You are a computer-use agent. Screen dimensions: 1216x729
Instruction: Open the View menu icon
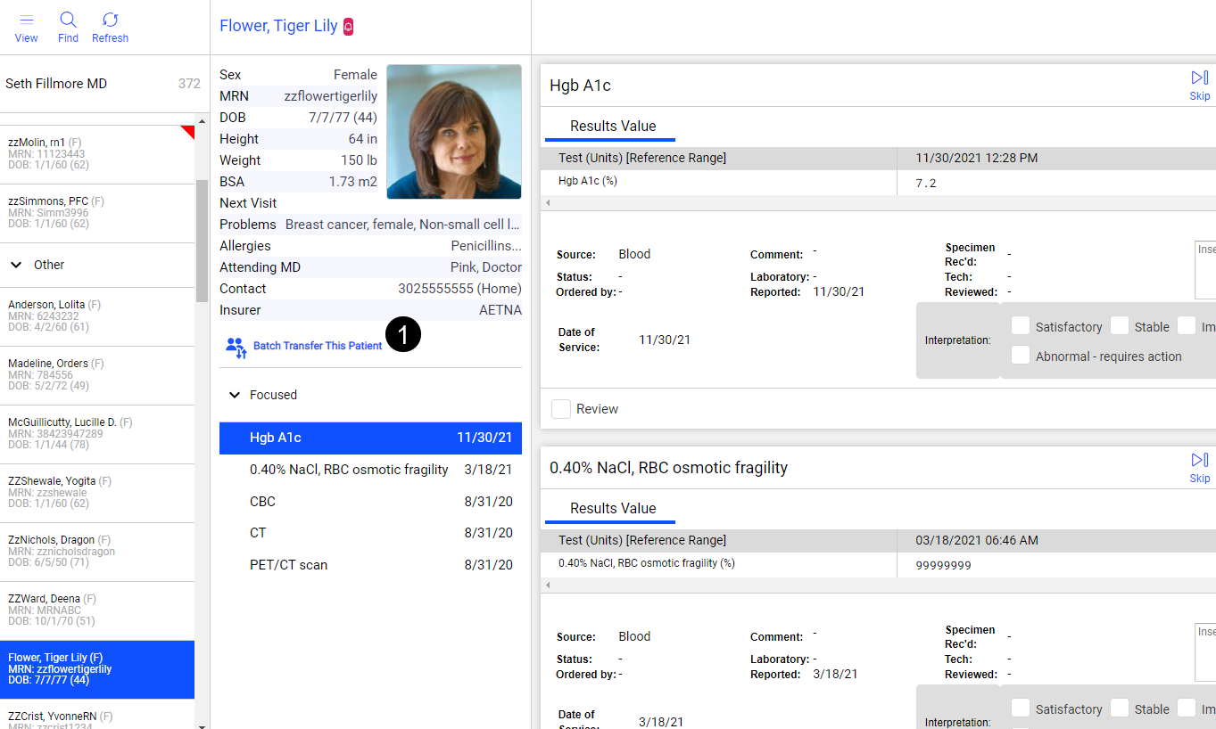pos(27,20)
